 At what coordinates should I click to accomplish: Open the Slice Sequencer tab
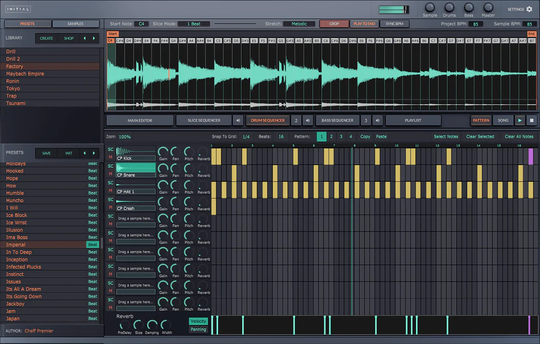(x=204, y=121)
